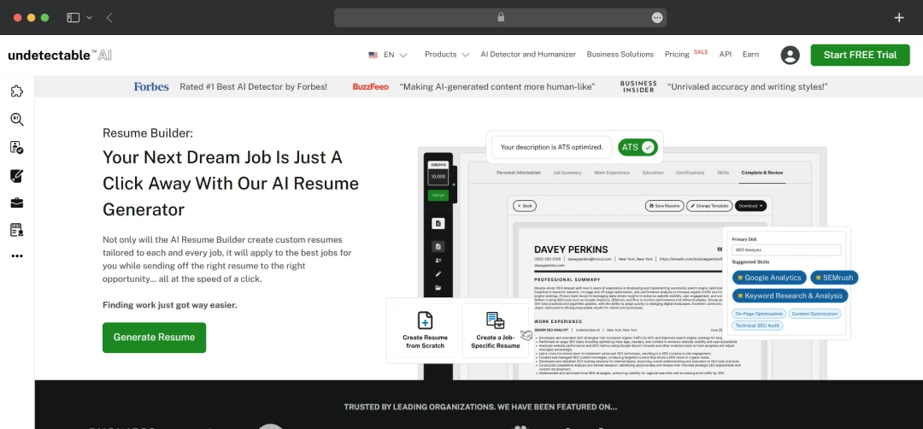Open the Pricing page
923x429 pixels.
(x=677, y=54)
